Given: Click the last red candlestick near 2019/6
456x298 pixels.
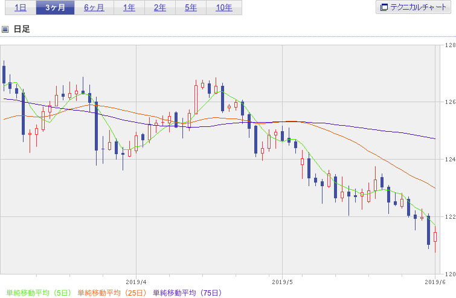Looking at the screenshot, I should [435, 237].
